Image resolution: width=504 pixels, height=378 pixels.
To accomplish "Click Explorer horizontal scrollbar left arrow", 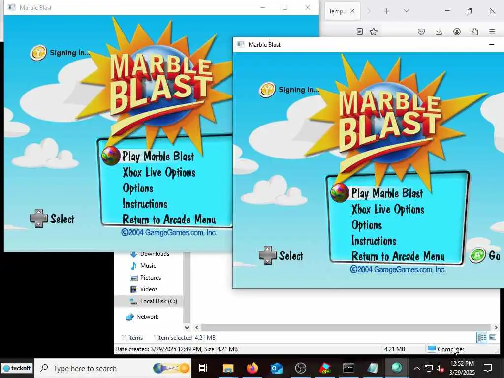I will [197, 327].
